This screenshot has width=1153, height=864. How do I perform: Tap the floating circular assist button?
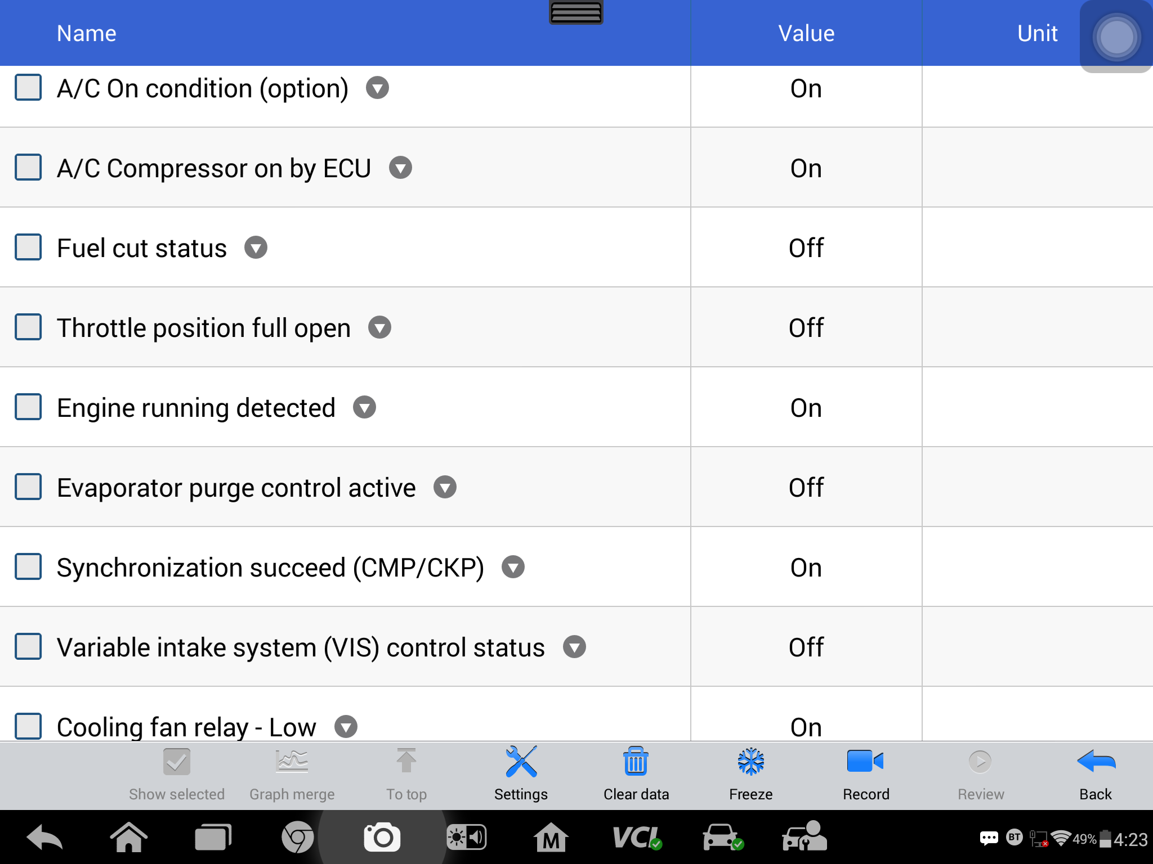click(1116, 38)
